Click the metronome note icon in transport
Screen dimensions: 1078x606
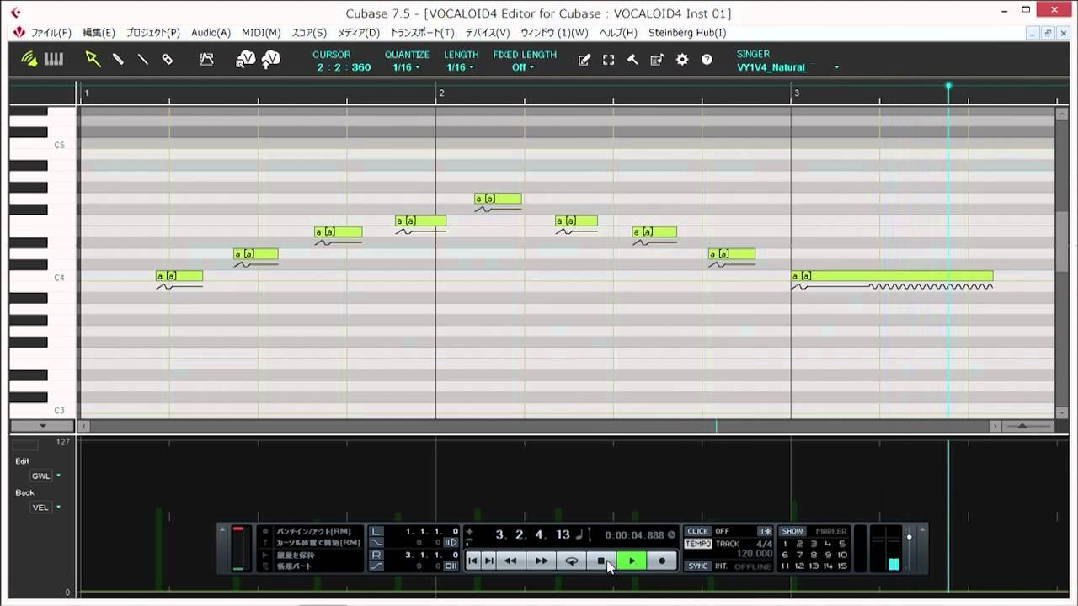579,534
